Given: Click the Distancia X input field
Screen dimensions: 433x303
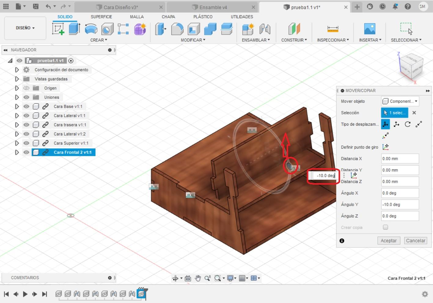Looking at the screenshot, I should point(400,159).
